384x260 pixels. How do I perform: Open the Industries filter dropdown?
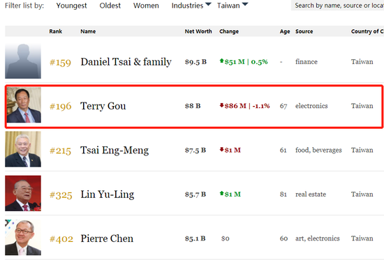pos(191,6)
